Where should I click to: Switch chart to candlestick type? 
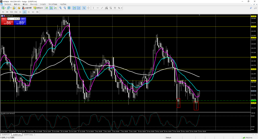point(51,8)
